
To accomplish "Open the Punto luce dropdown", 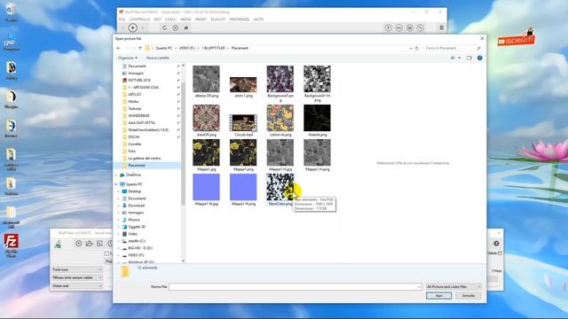I will pyautogui.click(x=77, y=269).
